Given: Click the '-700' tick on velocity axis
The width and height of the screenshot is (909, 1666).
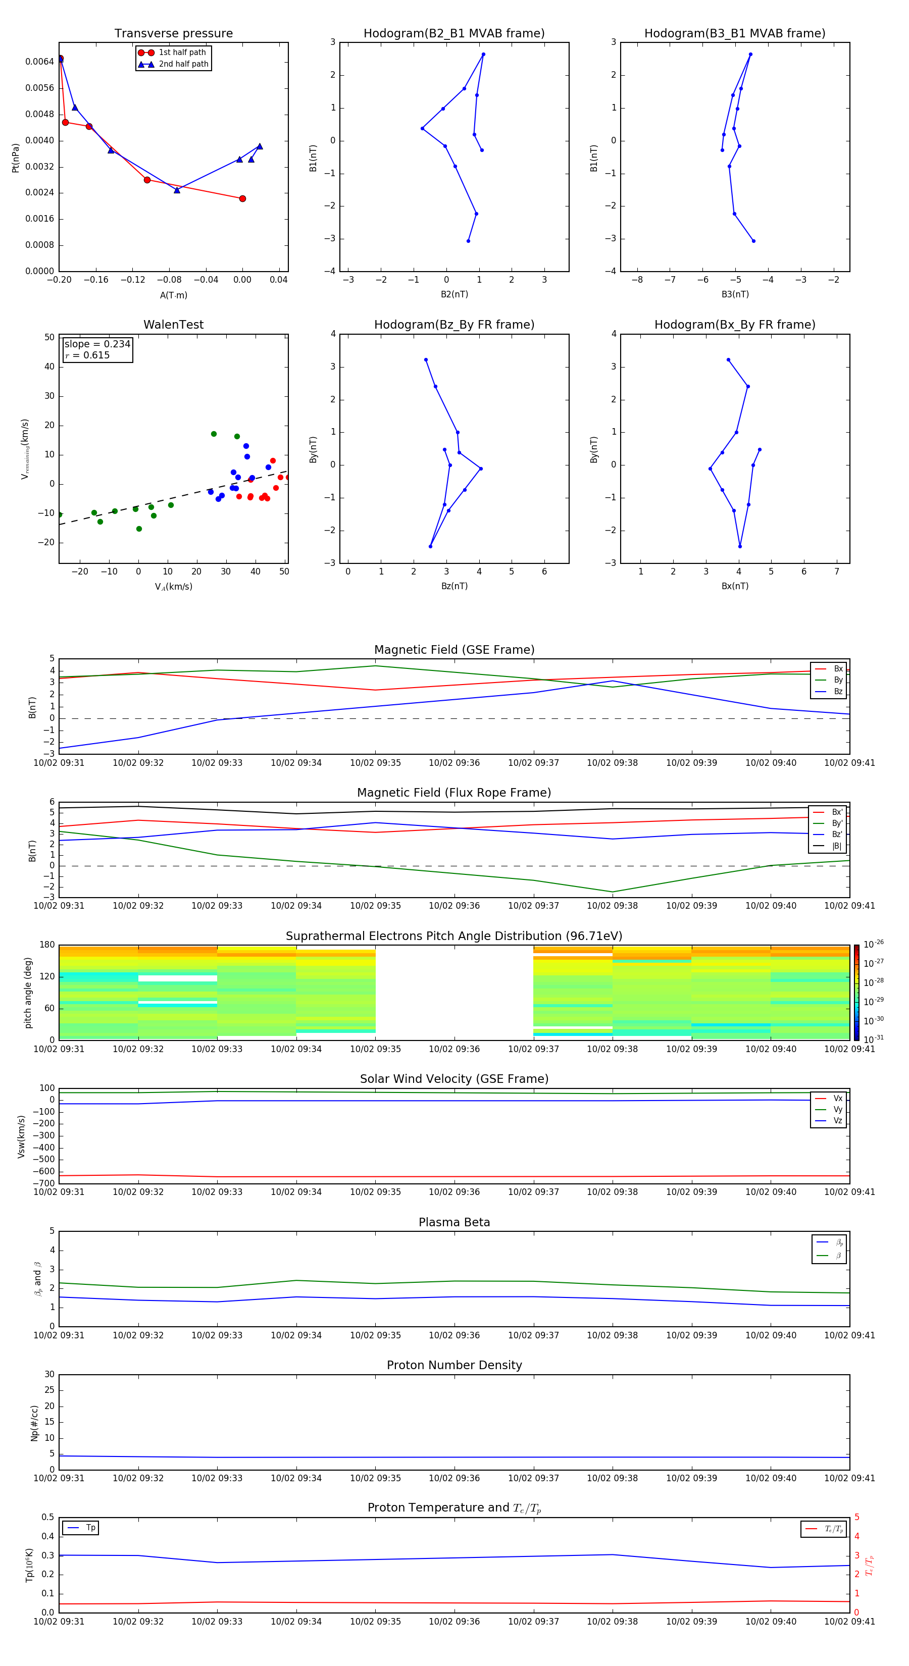Looking at the screenshot, I should point(43,1183).
